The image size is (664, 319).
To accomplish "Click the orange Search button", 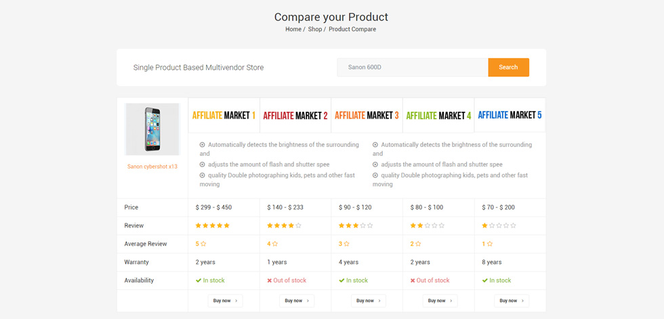I will (x=508, y=67).
